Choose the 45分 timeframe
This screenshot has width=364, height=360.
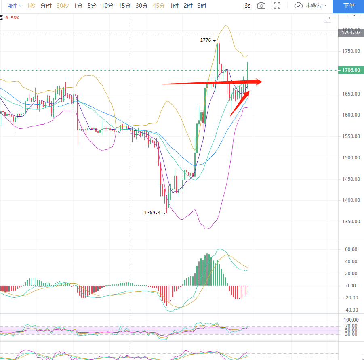159,6
